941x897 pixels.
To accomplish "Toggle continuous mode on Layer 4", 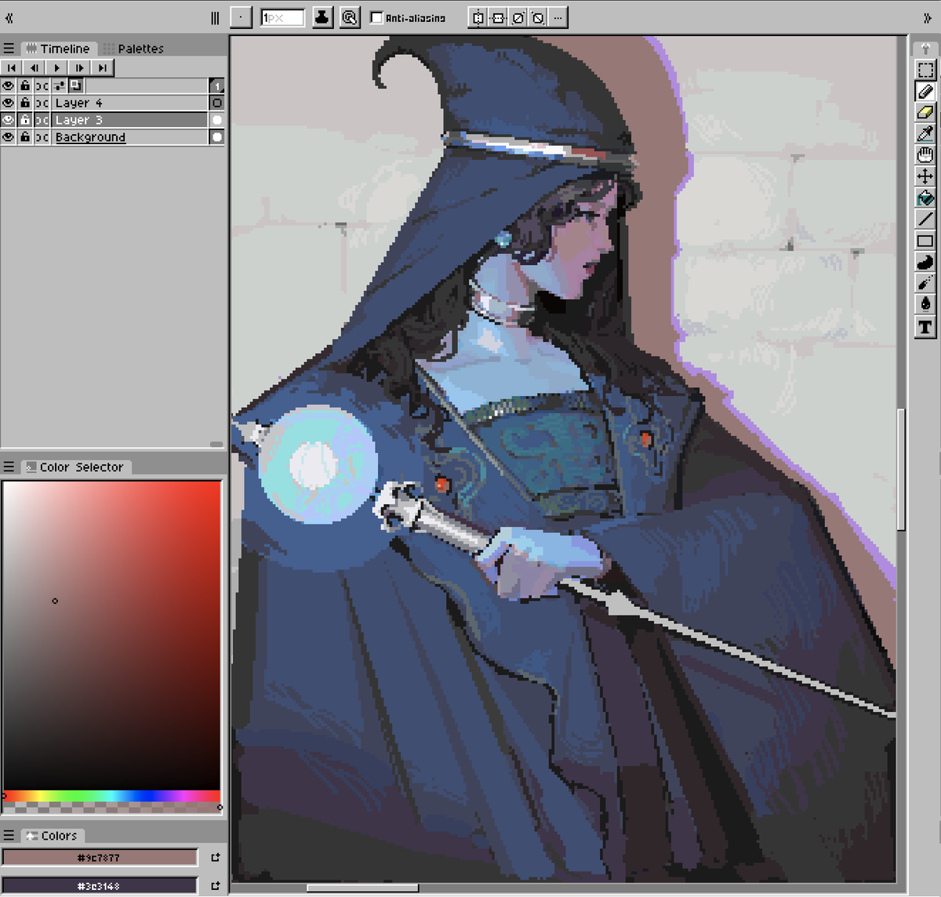I will click(42, 103).
